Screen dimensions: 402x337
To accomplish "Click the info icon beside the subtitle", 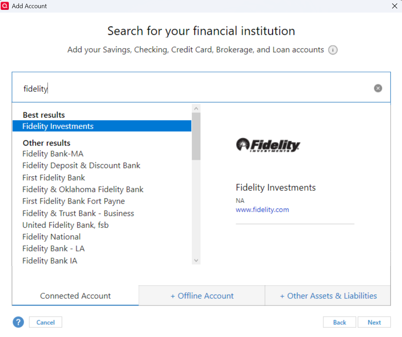I will [333, 50].
